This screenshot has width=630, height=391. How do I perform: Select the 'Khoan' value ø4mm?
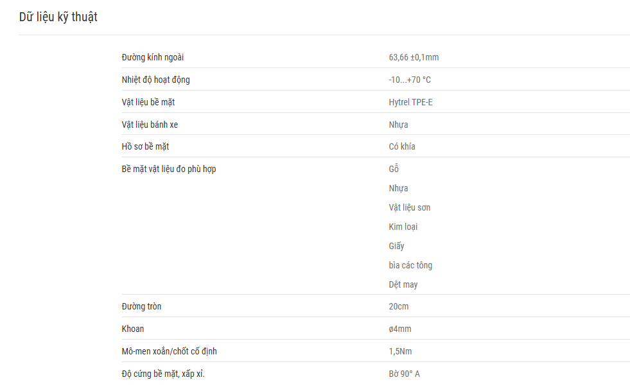click(400, 329)
